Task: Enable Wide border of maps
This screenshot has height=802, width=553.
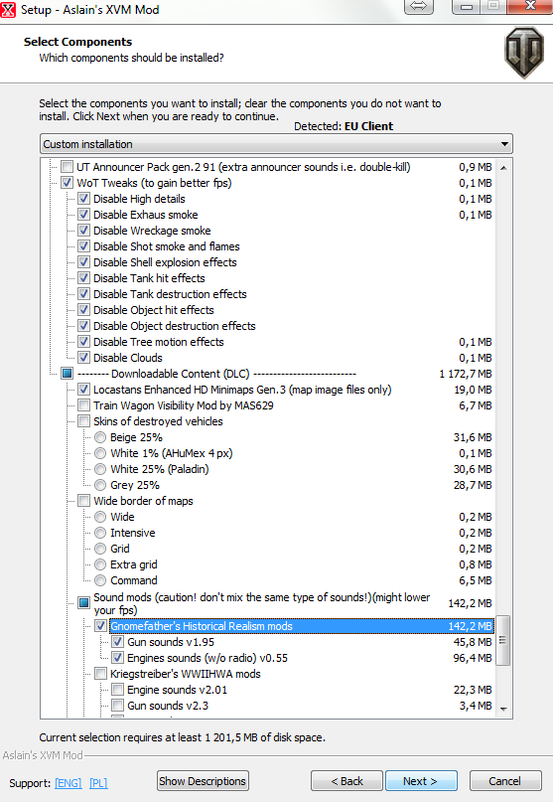Action: click(83, 500)
